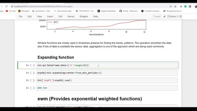Click the browser forward arrow
This screenshot has width=197, height=111.
[2, 6]
